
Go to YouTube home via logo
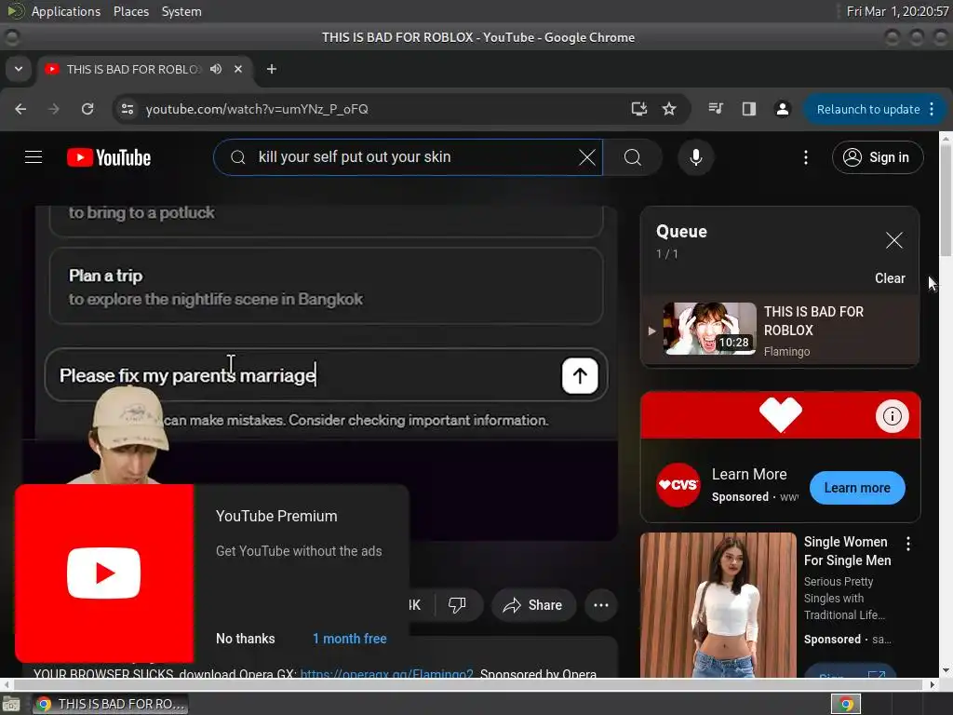tap(109, 157)
